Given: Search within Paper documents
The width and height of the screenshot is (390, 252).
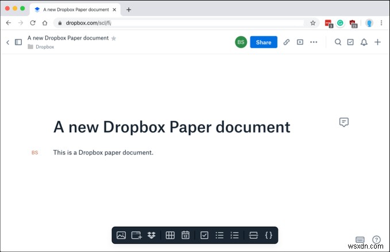Looking at the screenshot, I should click(338, 42).
